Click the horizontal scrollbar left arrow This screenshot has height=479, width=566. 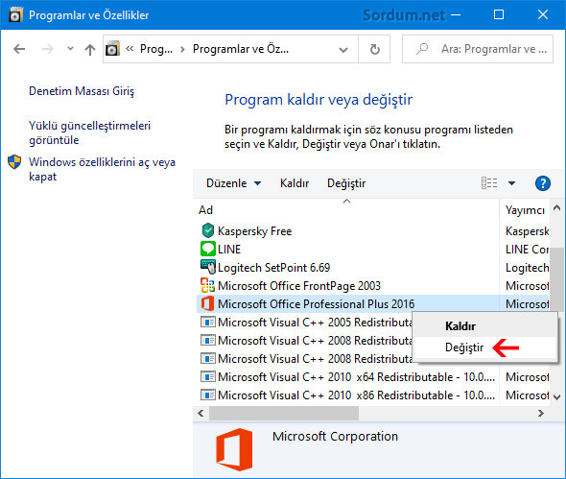(x=201, y=413)
